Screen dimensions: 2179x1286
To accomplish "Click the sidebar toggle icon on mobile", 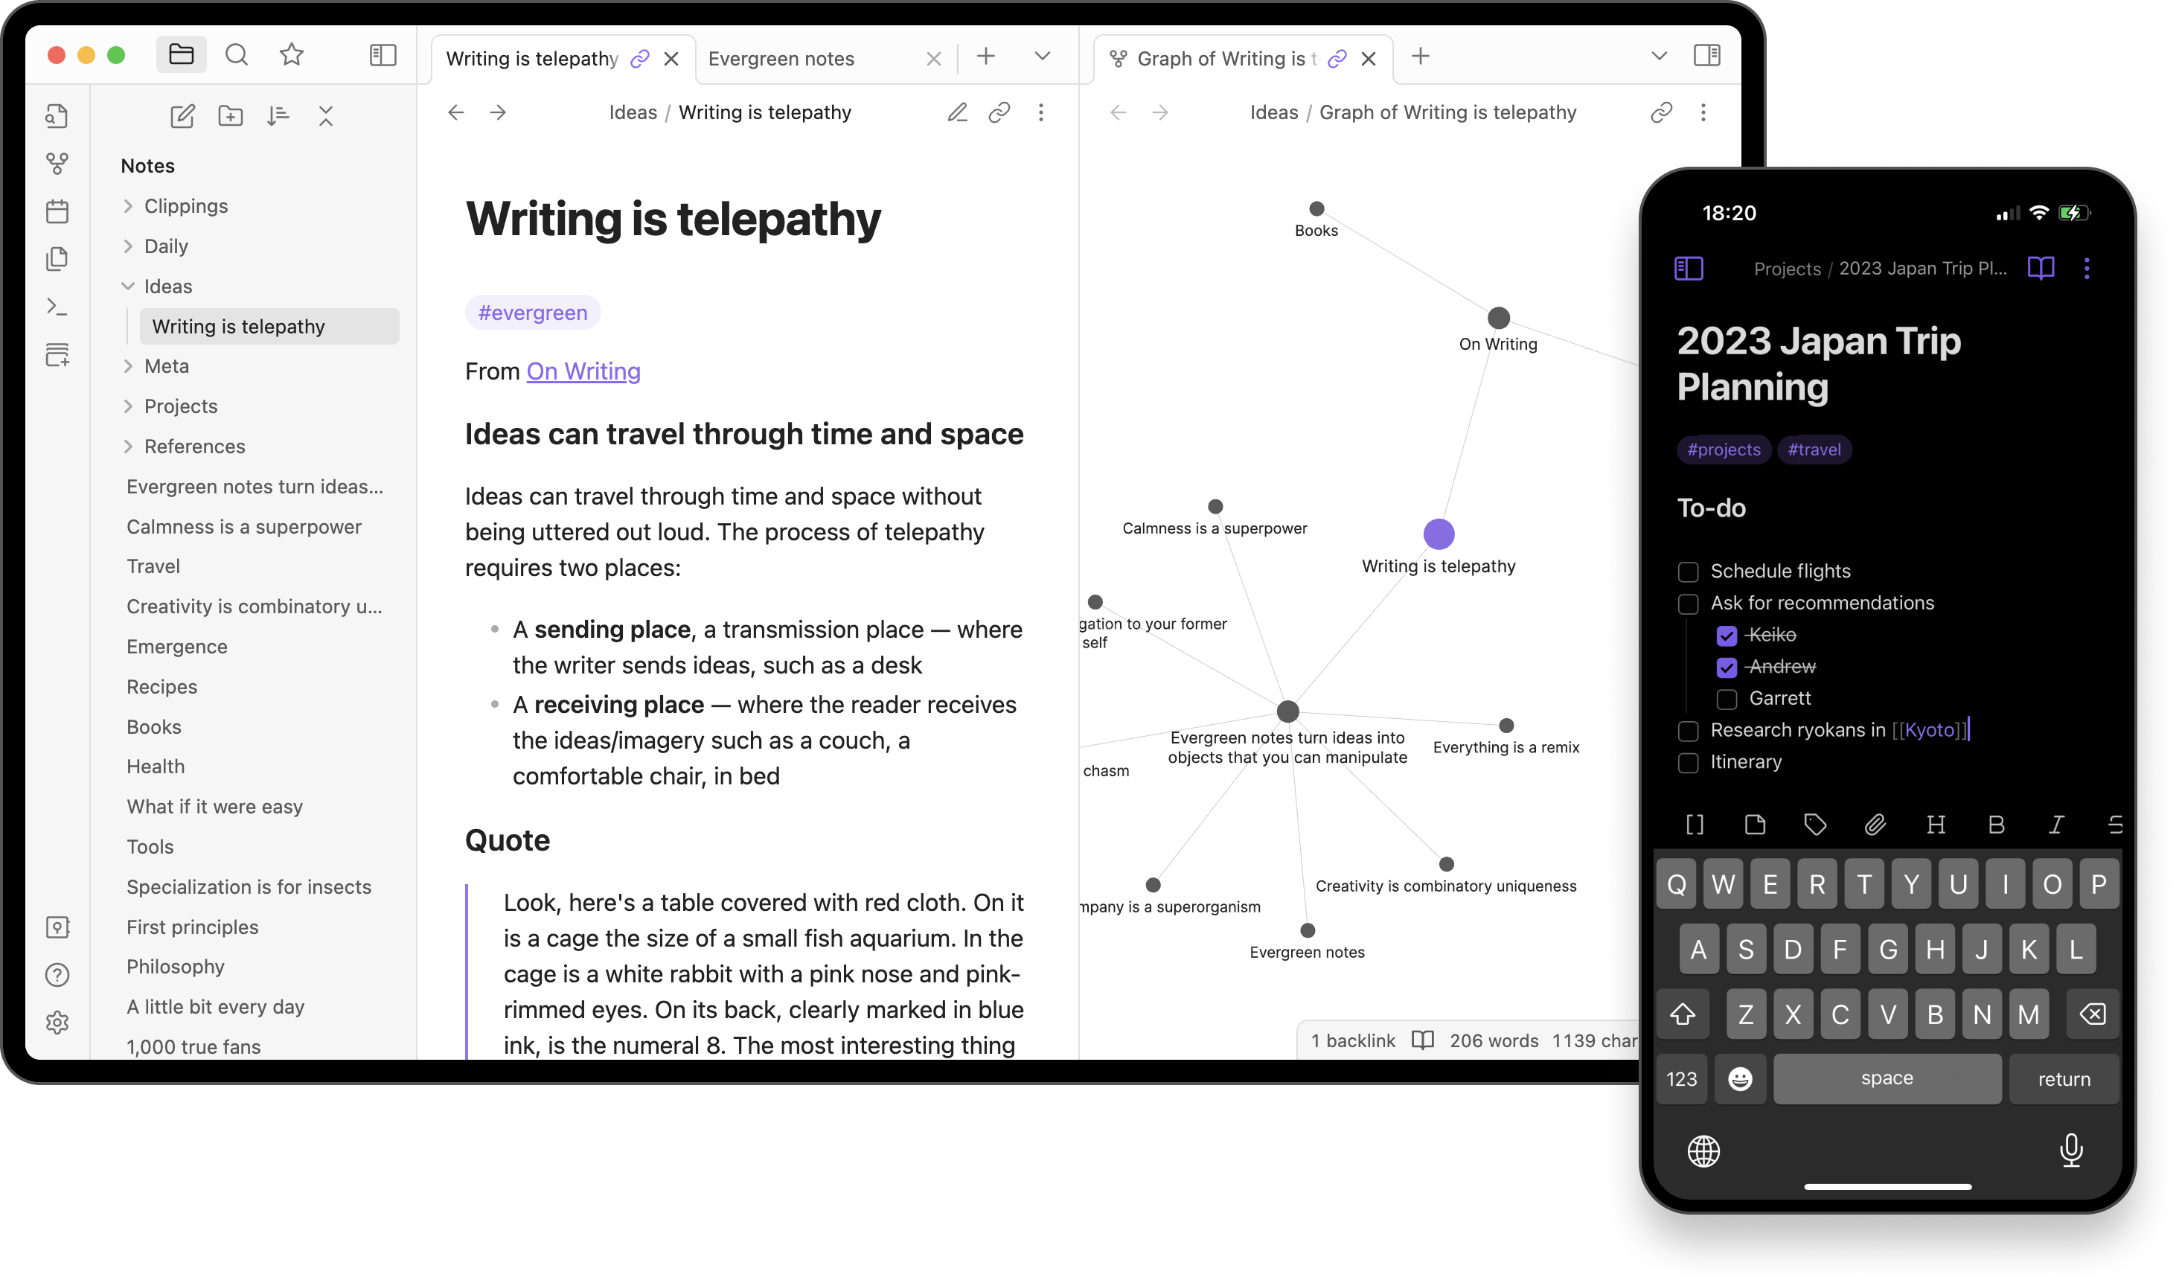I will pyautogui.click(x=1688, y=268).
